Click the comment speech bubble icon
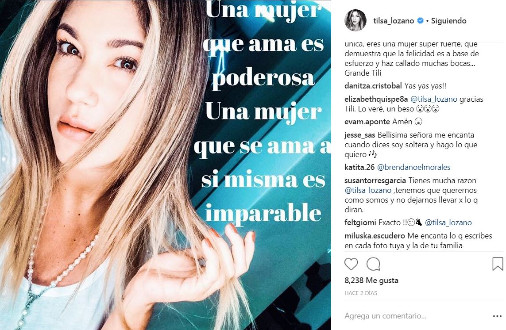This screenshot has height=330, width=506. click(373, 264)
